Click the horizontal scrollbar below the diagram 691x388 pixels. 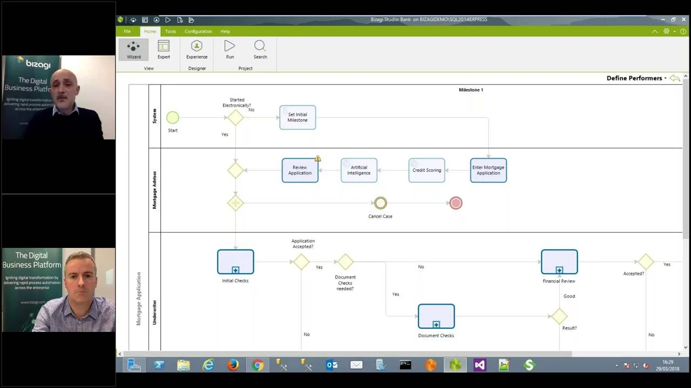coord(345,354)
